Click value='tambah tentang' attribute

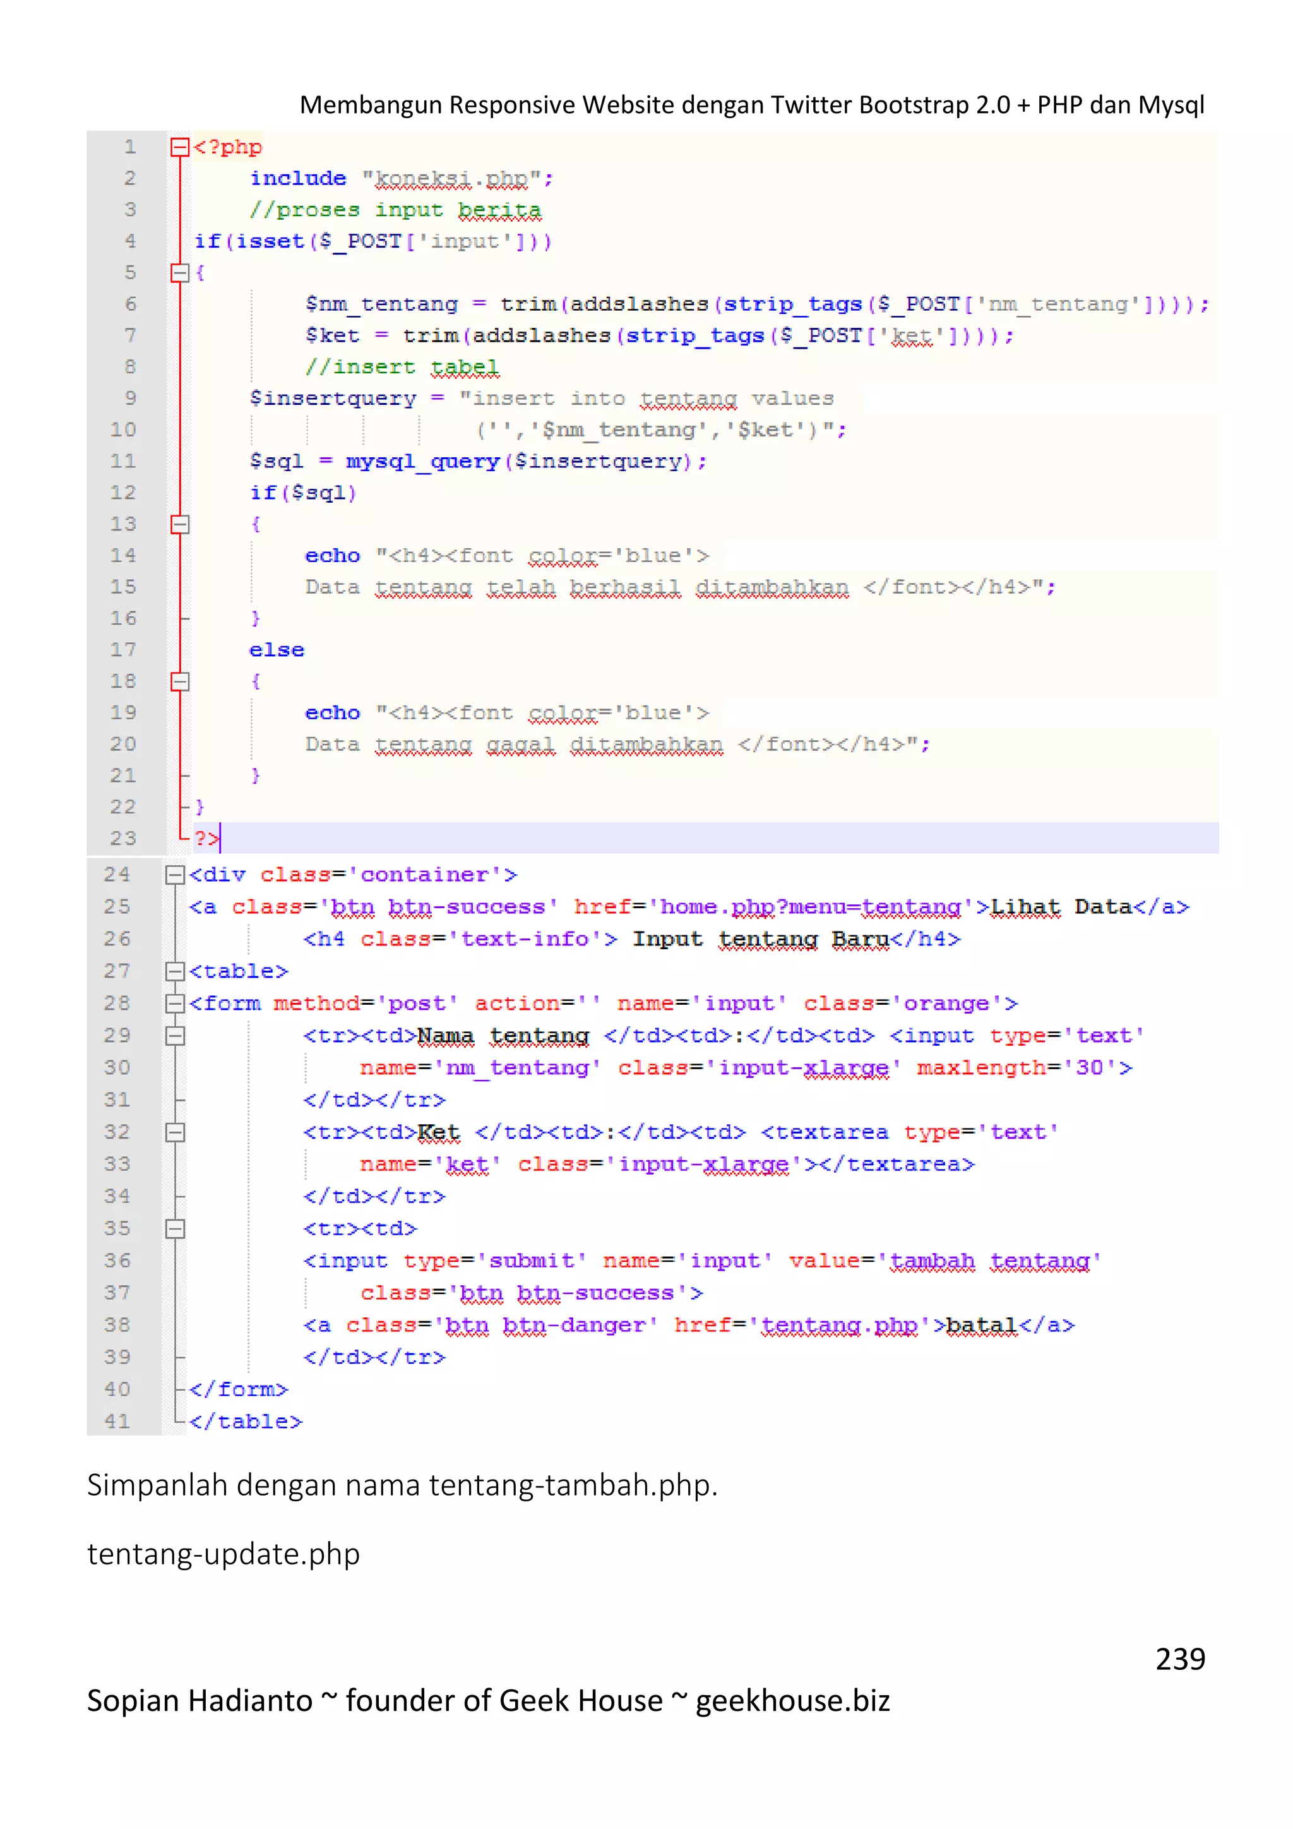945,1261
